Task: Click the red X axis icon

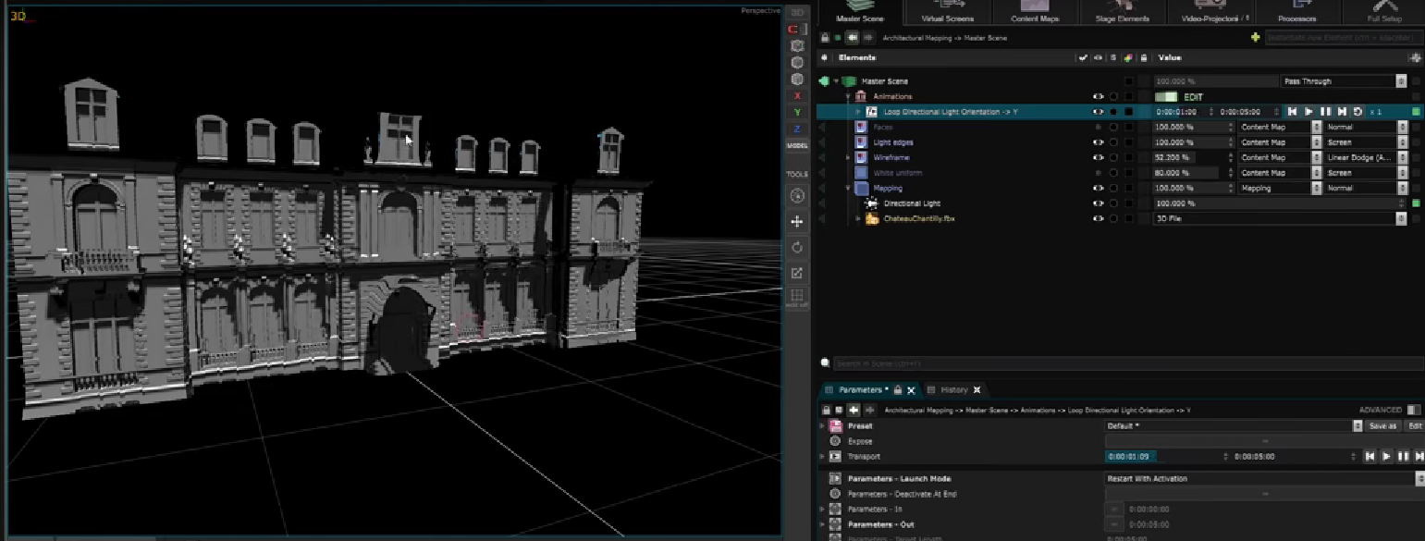Action: 797,94
